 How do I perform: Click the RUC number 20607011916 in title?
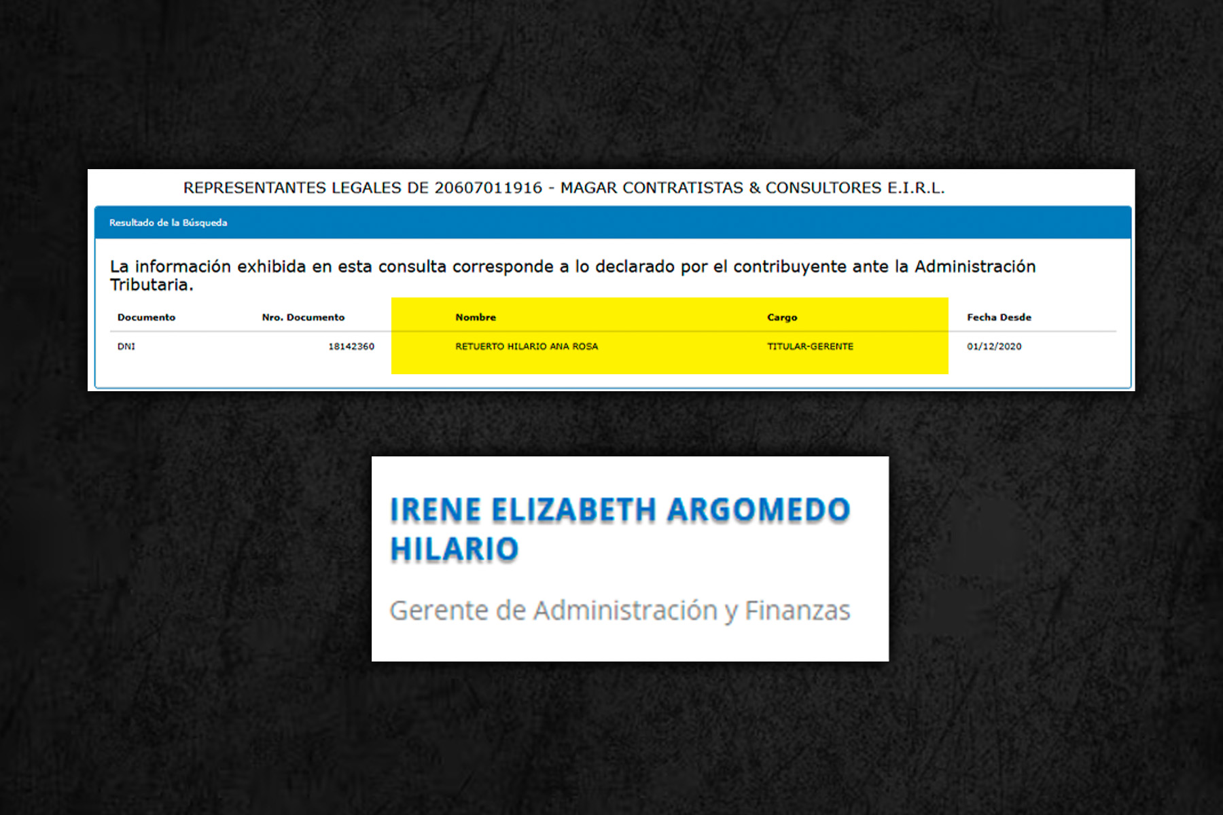(488, 188)
